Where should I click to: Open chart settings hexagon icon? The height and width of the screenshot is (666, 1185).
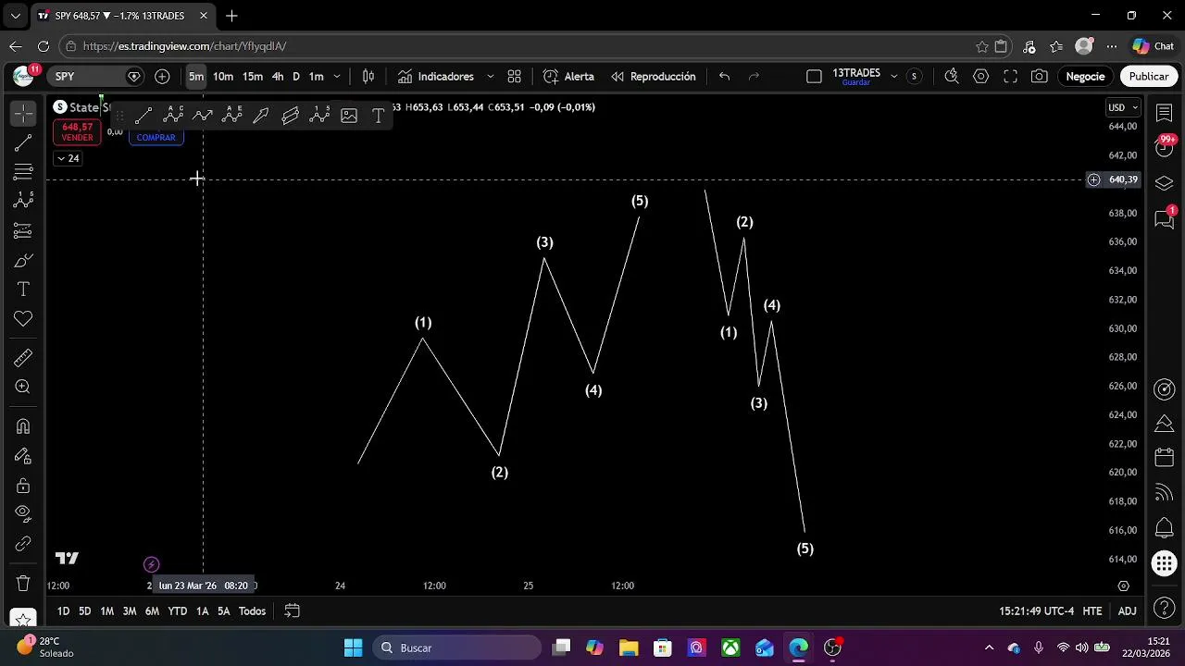(x=981, y=77)
